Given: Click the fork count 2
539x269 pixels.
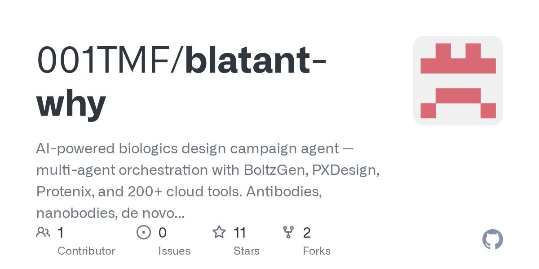Looking at the screenshot, I should 307,232.
